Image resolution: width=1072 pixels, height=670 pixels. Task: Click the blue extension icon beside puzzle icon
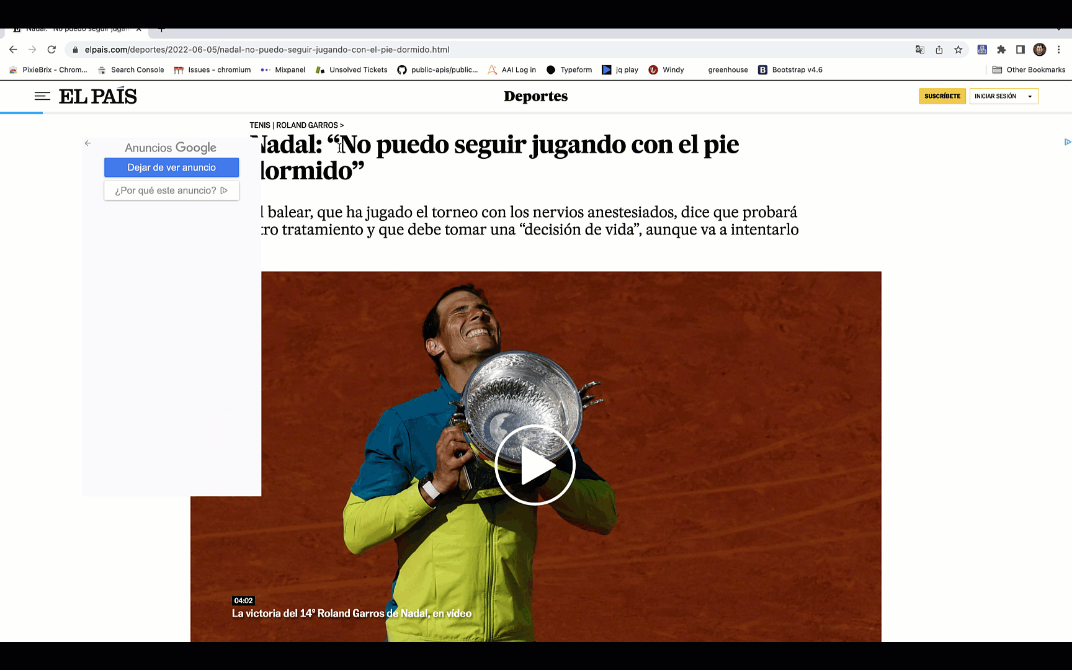point(982,50)
